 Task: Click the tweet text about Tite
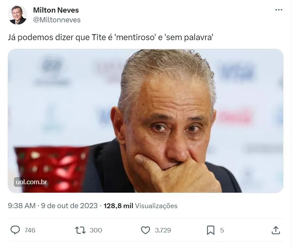point(111,37)
